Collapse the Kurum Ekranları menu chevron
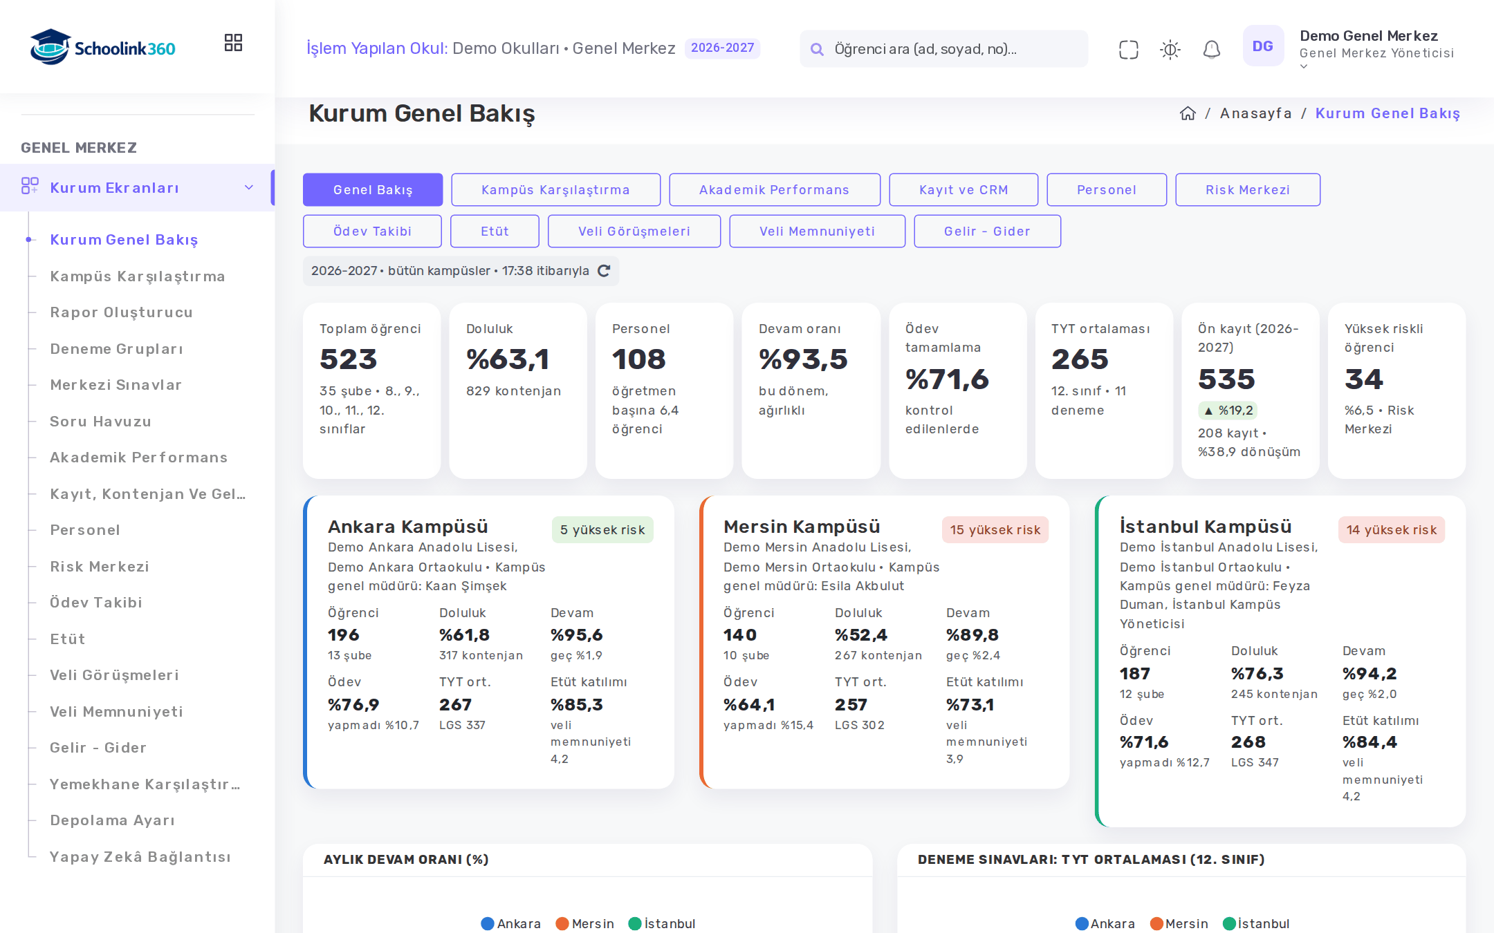1494x933 pixels. coord(249,187)
